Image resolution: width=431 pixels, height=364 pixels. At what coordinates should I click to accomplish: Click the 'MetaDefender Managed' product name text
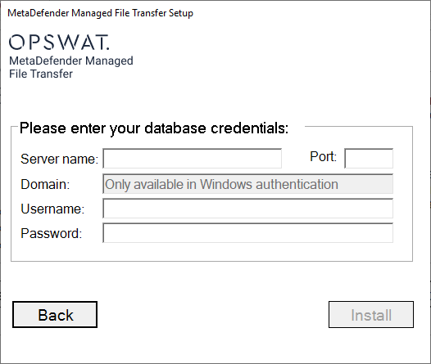click(71, 61)
